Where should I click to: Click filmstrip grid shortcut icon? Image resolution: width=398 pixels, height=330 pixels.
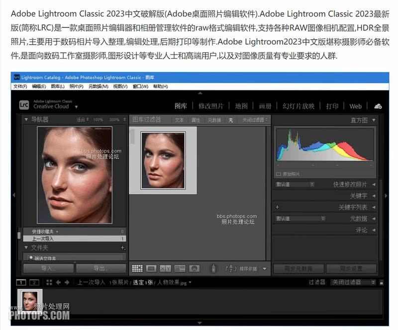(49, 282)
